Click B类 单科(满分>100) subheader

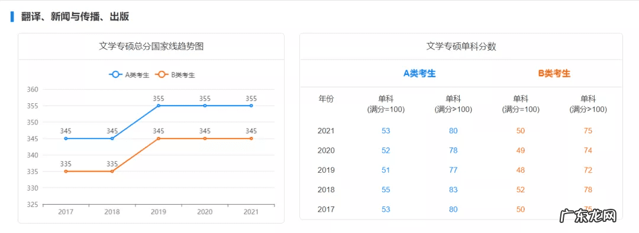(x=588, y=104)
